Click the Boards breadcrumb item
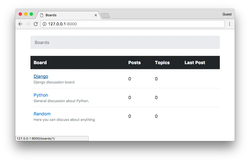This screenshot has height=163, width=250. point(42,42)
